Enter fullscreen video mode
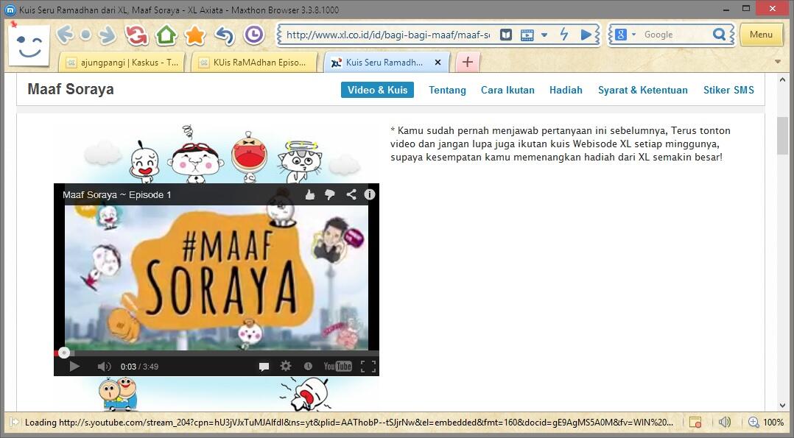This screenshot has width=794, height=438. 368,367
